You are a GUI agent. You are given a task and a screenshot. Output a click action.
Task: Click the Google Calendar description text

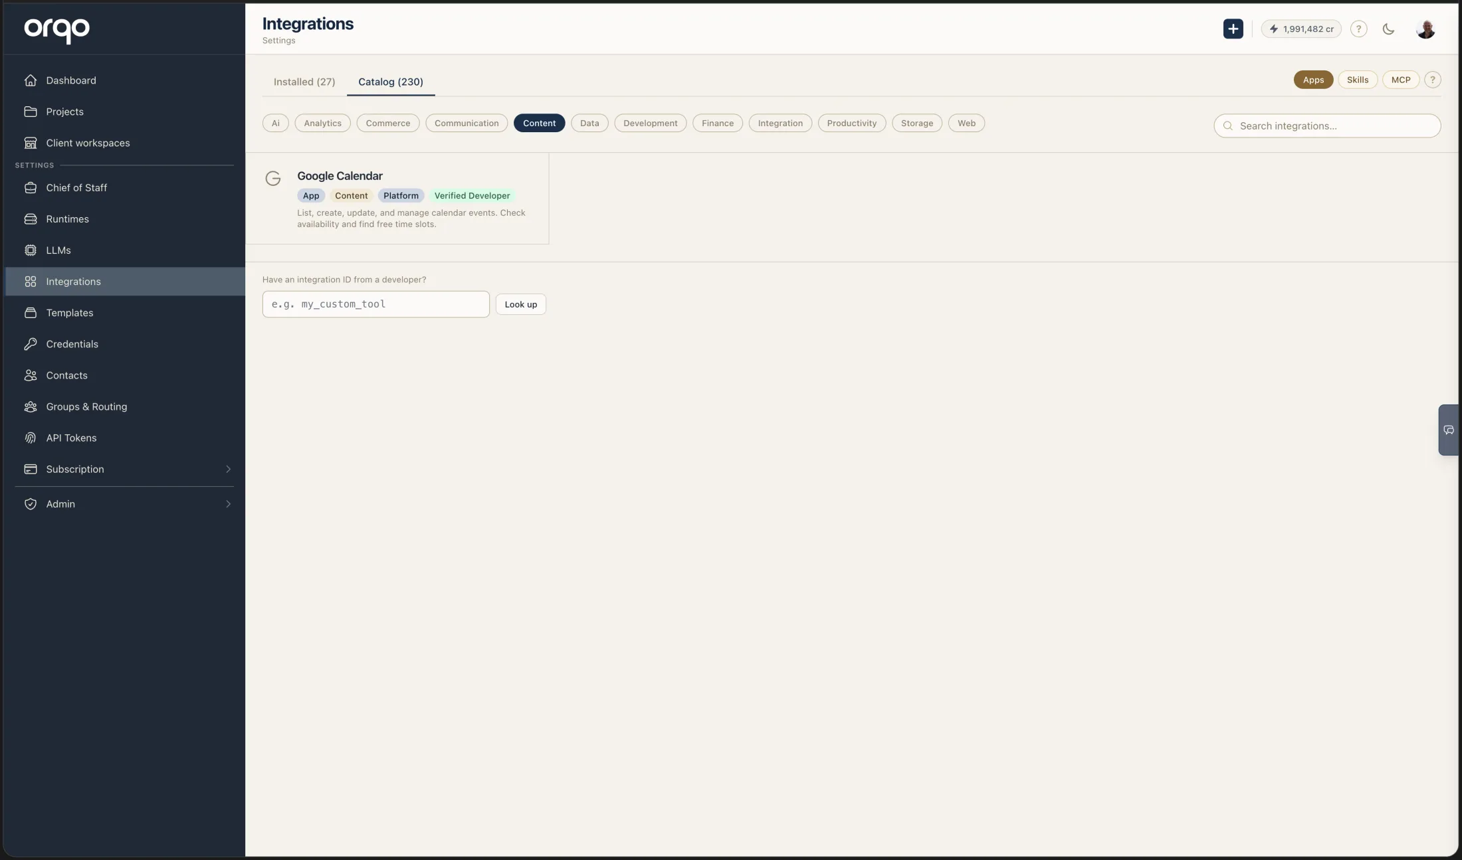click(x=411, y=218)
